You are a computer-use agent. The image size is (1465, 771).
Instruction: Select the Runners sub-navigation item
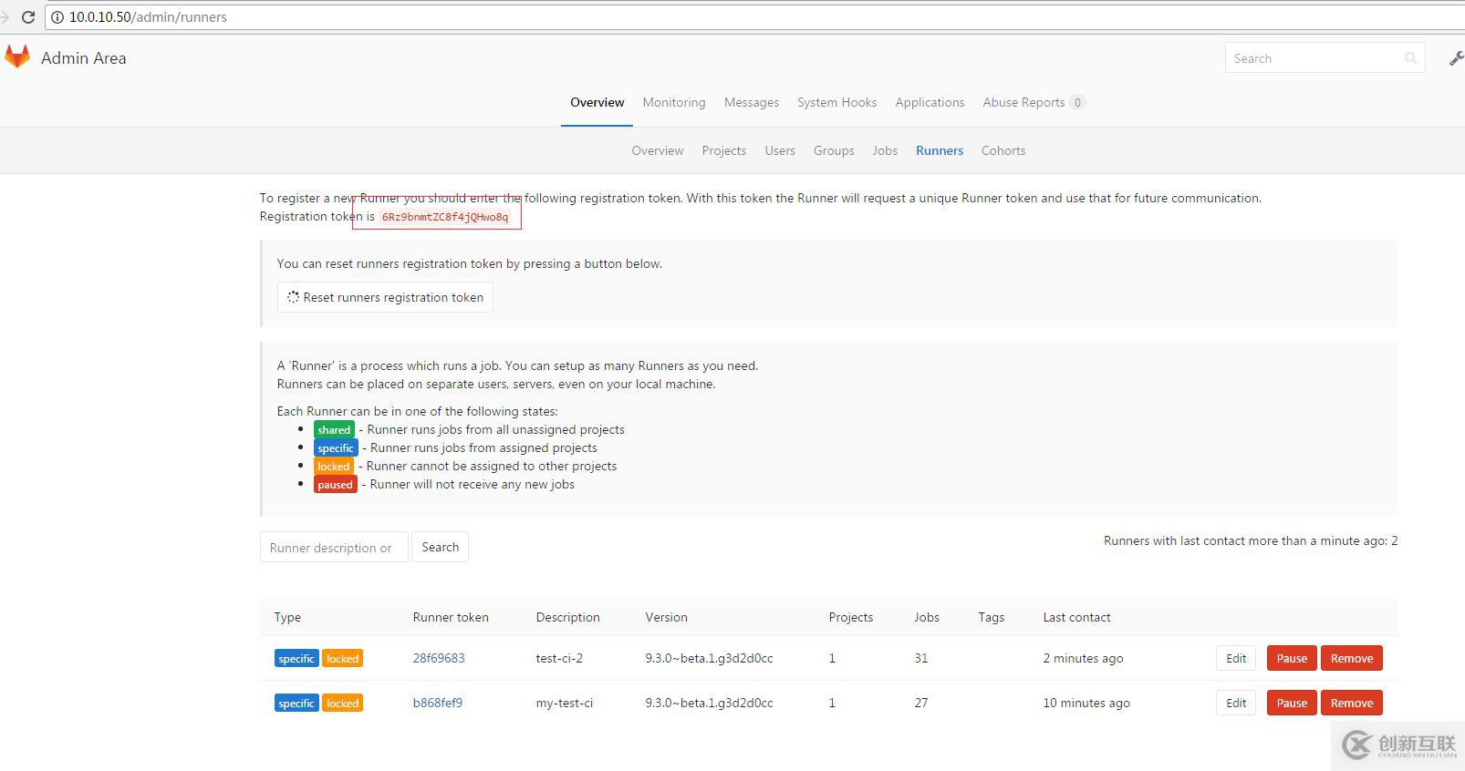[x=939, y=150]
